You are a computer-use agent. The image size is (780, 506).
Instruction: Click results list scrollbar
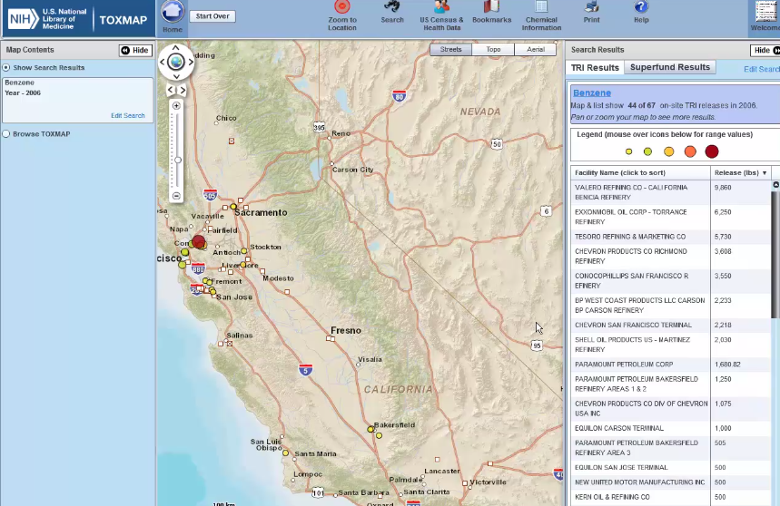tap(775, 253)
